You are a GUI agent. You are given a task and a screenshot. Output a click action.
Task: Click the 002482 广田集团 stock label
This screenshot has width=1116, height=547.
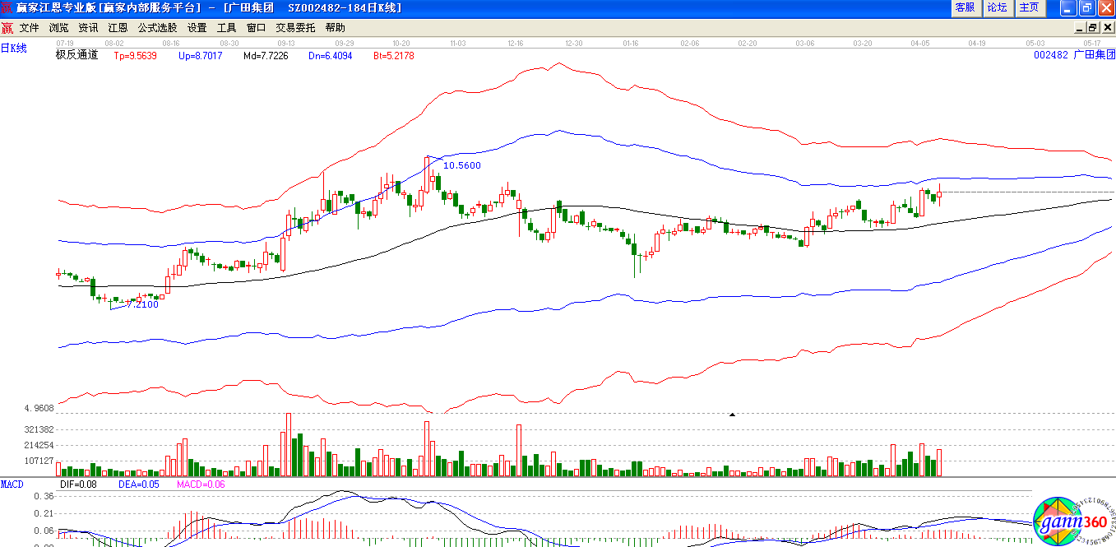pyautogui.click(x=1075, y=54)
